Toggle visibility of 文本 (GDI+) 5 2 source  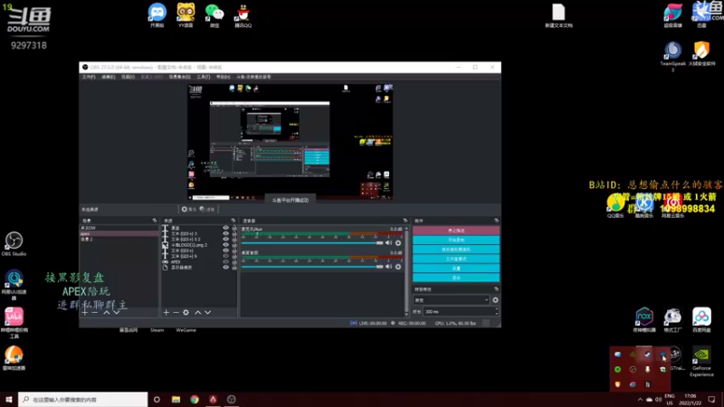225,239
